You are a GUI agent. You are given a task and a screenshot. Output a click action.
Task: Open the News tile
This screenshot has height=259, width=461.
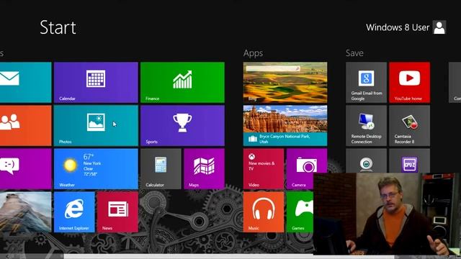click(117, 212)
